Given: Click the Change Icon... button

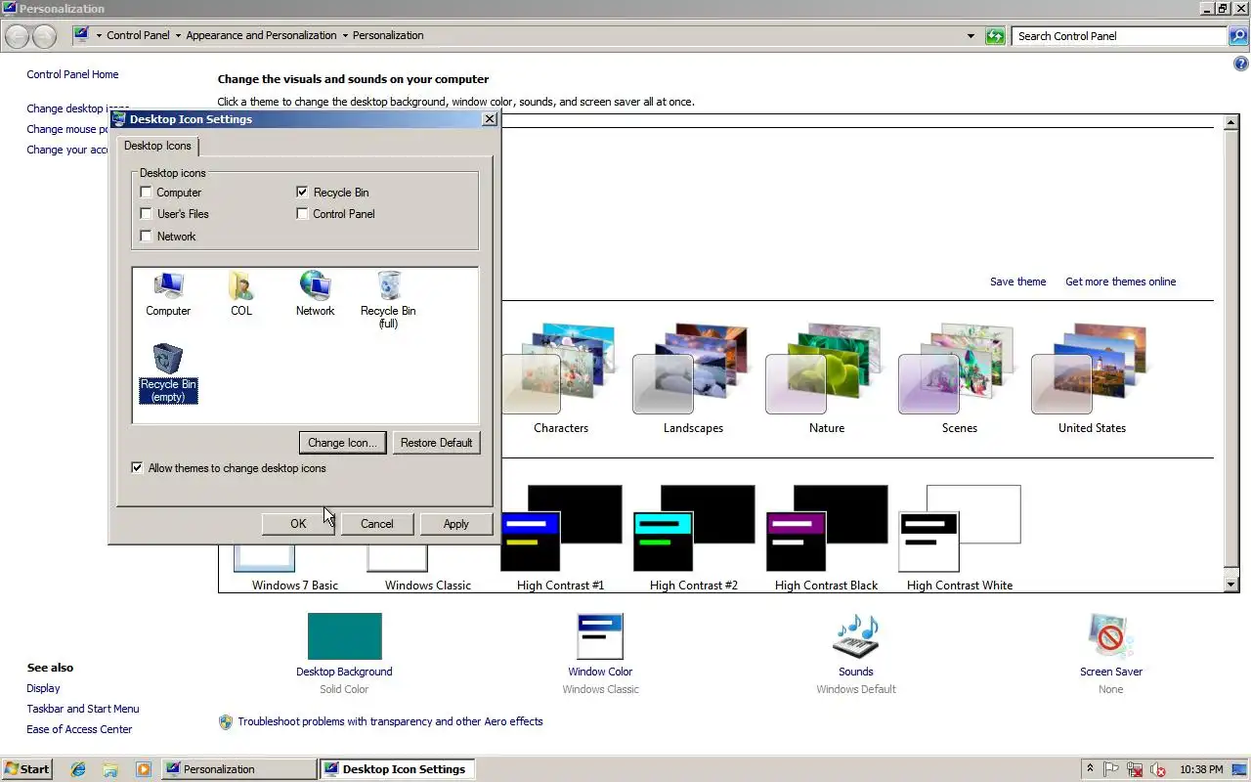Looking at the screenshot, I should coord(342,443).
